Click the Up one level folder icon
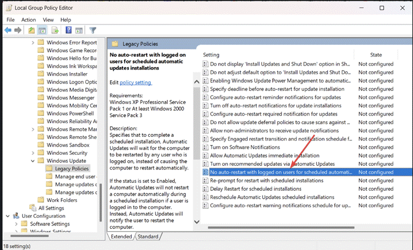 point(31,30)
